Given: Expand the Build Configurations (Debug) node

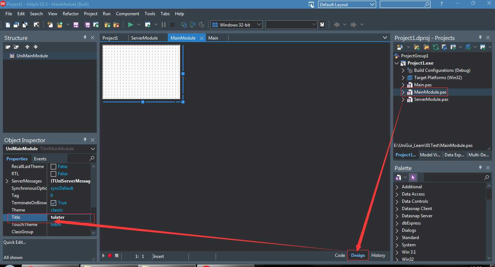Looking at the screenshot, I should coord(403,70).
